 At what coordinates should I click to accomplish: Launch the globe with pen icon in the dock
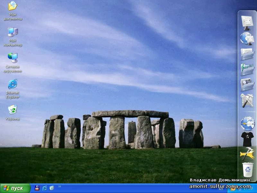(247, 124)
